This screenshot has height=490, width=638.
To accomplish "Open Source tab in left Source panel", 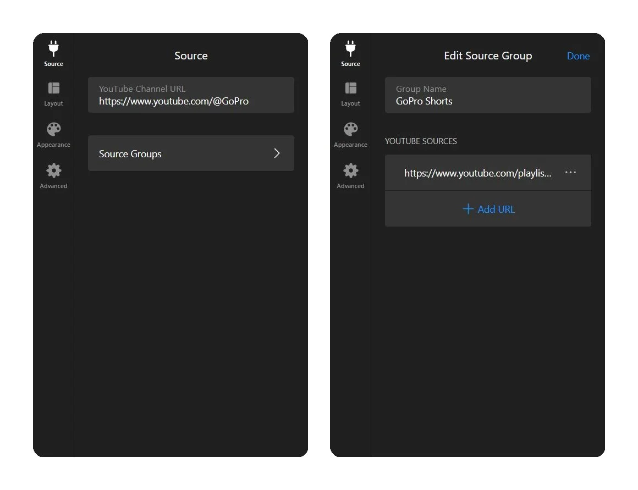I will pos(53,54).
